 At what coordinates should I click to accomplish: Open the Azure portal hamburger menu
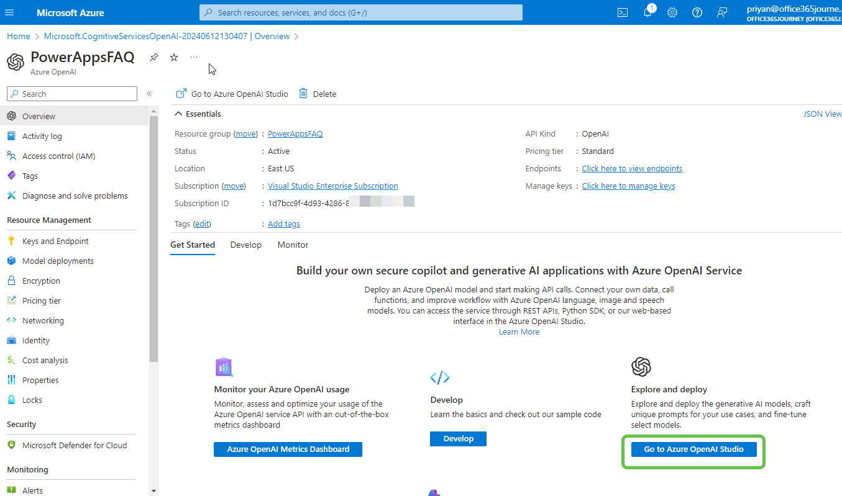click(9, 12)
